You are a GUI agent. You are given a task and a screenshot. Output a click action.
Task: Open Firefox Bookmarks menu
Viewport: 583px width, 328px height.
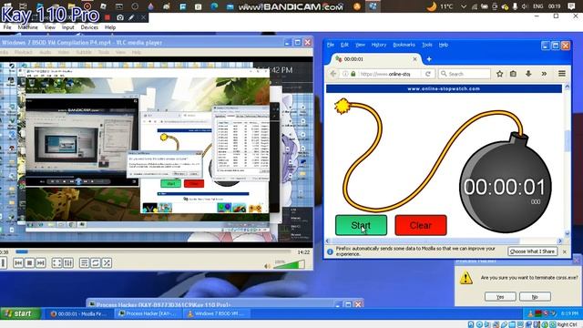click(x=404, y=45)
